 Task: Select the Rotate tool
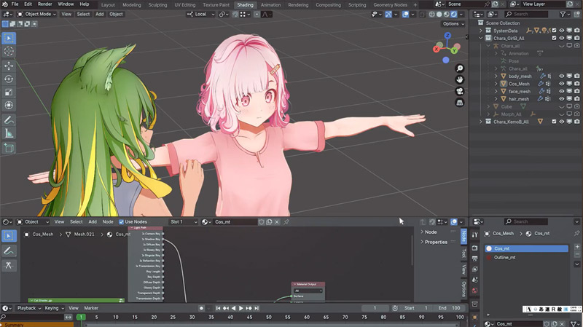(9, 79)
